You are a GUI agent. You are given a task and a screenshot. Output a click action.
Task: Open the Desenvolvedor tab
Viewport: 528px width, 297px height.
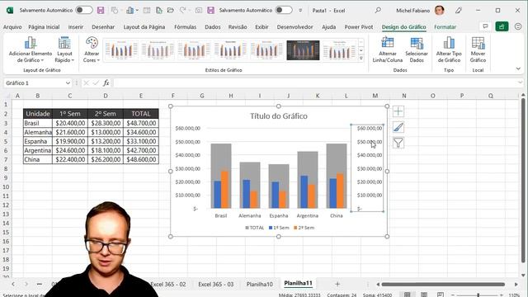[x=295, y=27]
